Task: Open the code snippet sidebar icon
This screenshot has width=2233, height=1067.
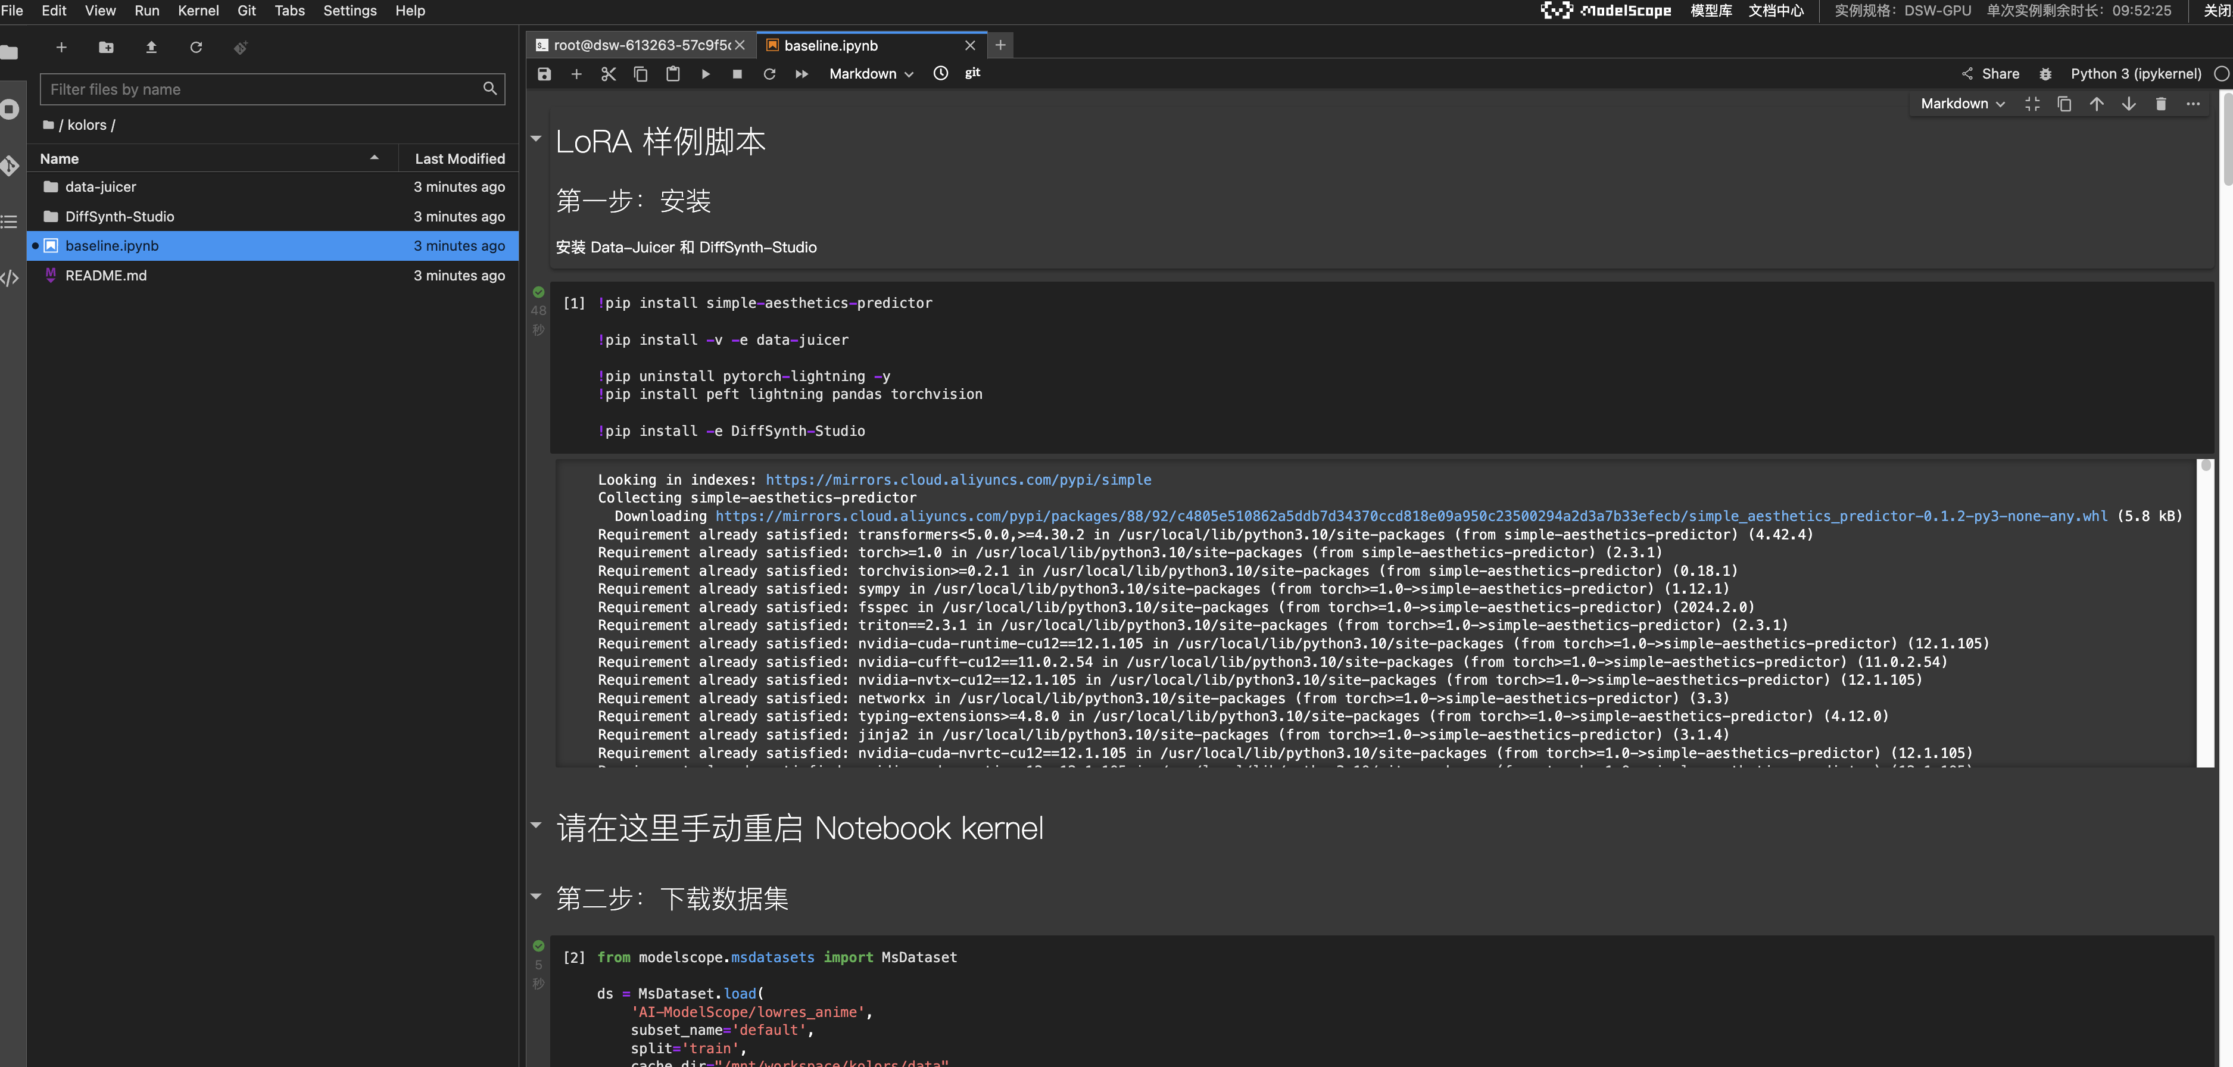Action: (x=10, y=278)
